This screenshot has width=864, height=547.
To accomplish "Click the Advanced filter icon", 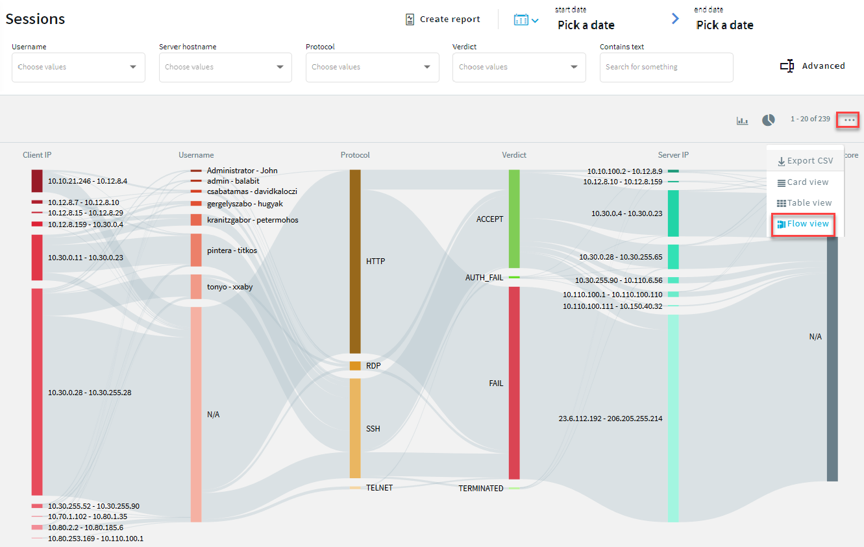I will (787, 66).
